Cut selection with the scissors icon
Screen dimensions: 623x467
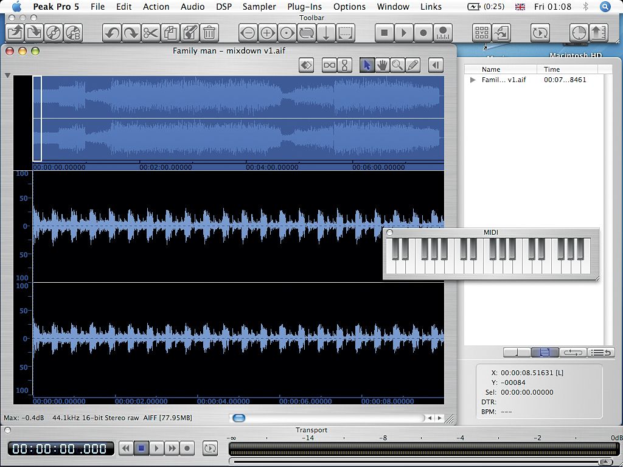click(x=151, y=33)
